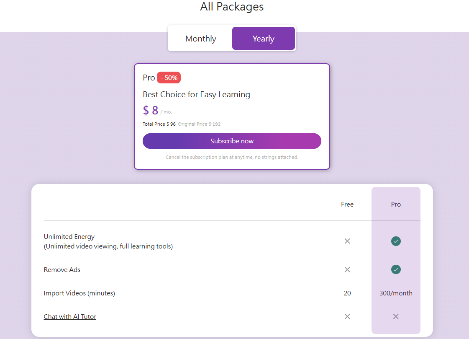Click the 'Remove Ads' feature row label
The height and width of the screenshot is (339, 469).
(x=62, y=269)
